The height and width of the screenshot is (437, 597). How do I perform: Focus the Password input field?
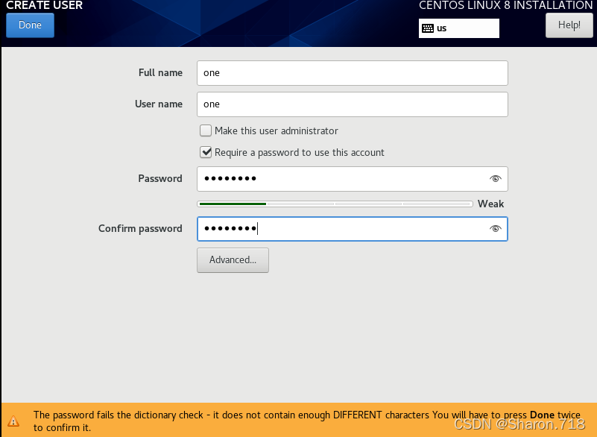coord(353,179)
